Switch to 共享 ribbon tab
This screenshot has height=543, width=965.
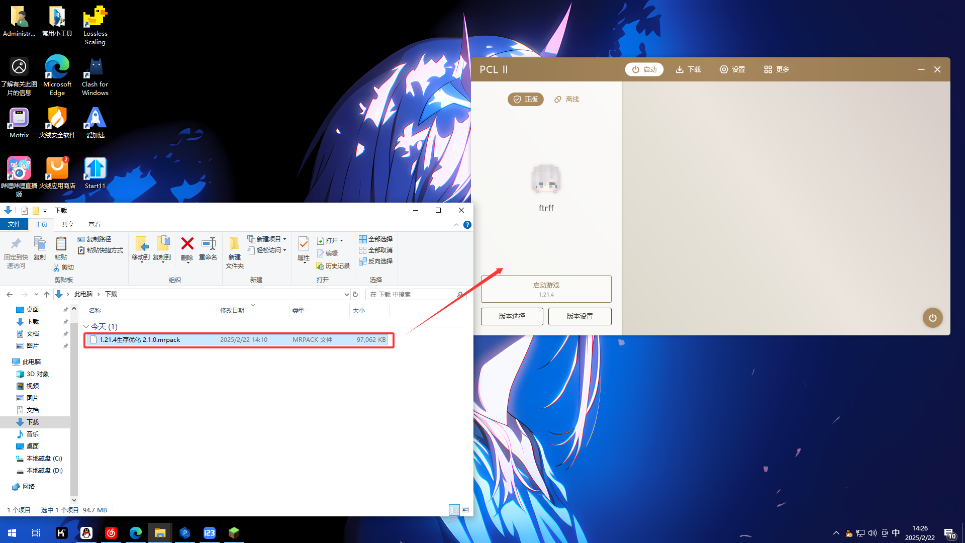(x=68, y=224)
